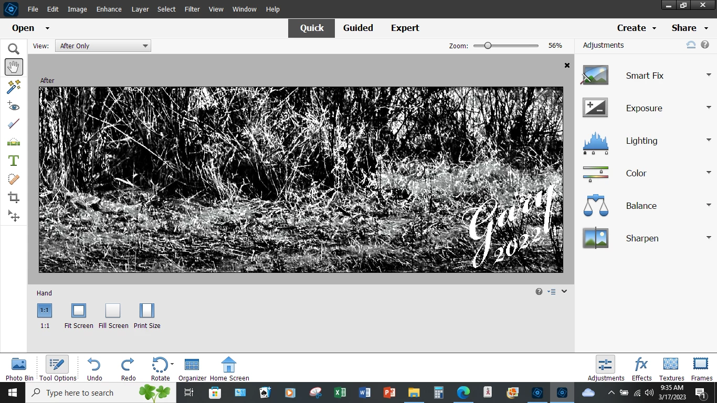Open the File menu
717x403 pixels.
coord(33,9)
